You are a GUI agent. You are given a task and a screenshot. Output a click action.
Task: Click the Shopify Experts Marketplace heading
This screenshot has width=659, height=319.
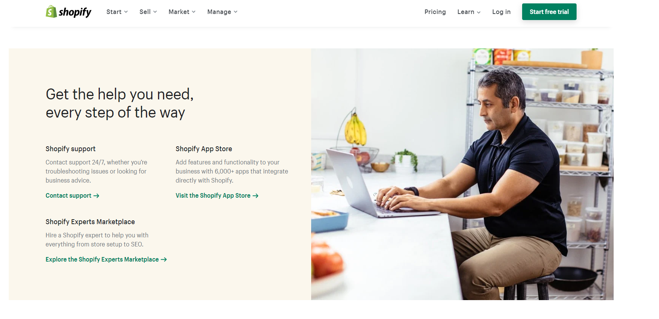(90, 222)
